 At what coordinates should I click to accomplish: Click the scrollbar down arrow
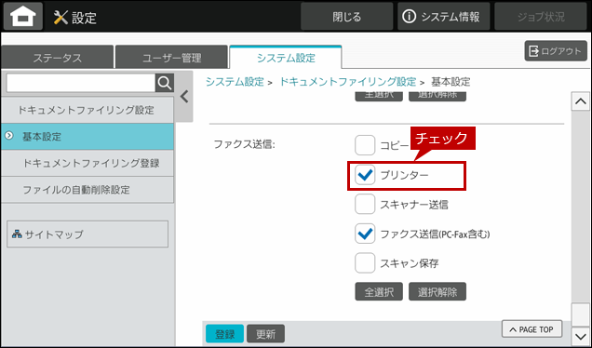pos(580,336)
